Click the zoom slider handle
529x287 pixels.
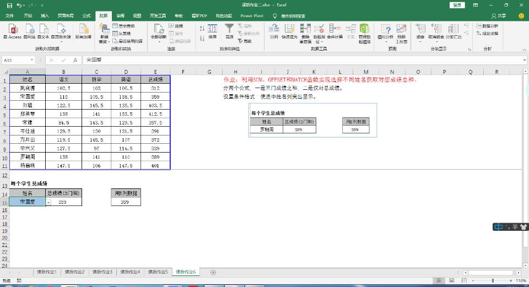coord(493,280)
